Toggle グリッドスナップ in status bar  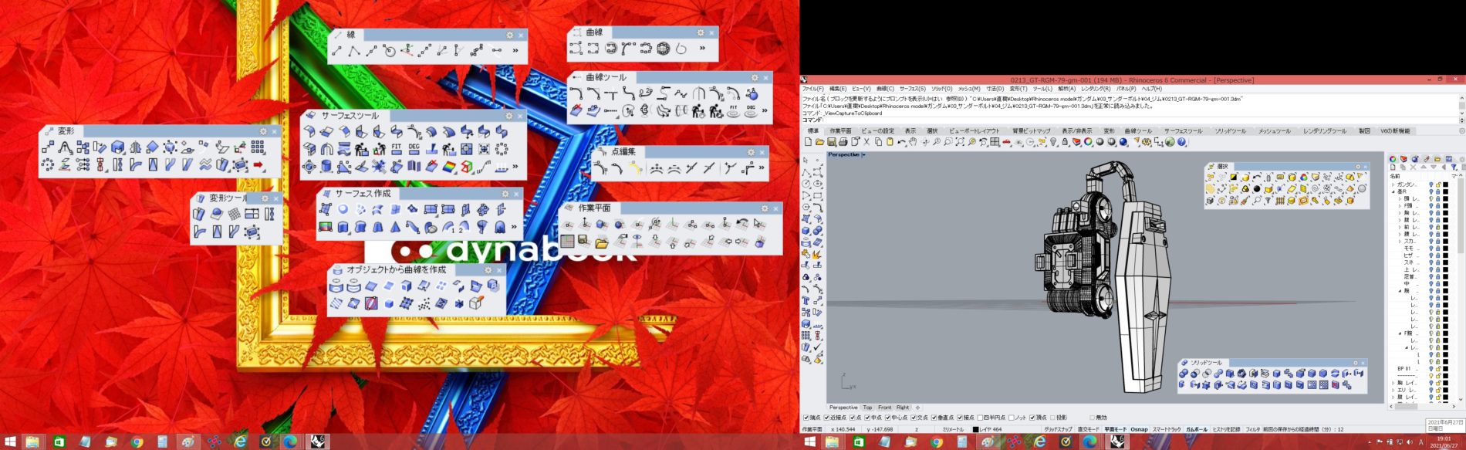click(1058, 429)
